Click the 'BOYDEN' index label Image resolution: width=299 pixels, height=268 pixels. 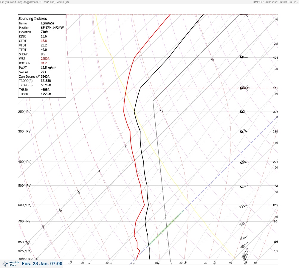tap(25, 63)
